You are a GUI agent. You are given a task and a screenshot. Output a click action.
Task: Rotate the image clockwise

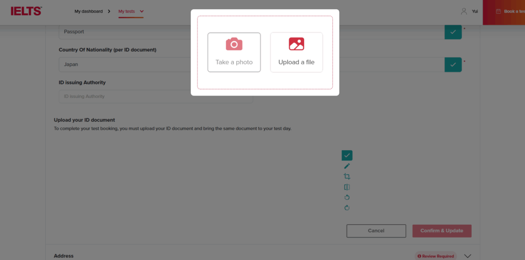(x=347, y=208)
